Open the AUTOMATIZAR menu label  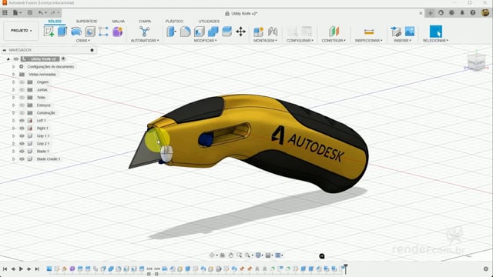pos(145,41)
